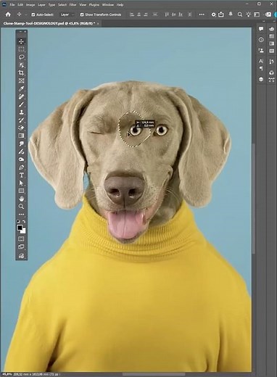Open the notifications bell
Screen dimensions: 277x377
231,14
